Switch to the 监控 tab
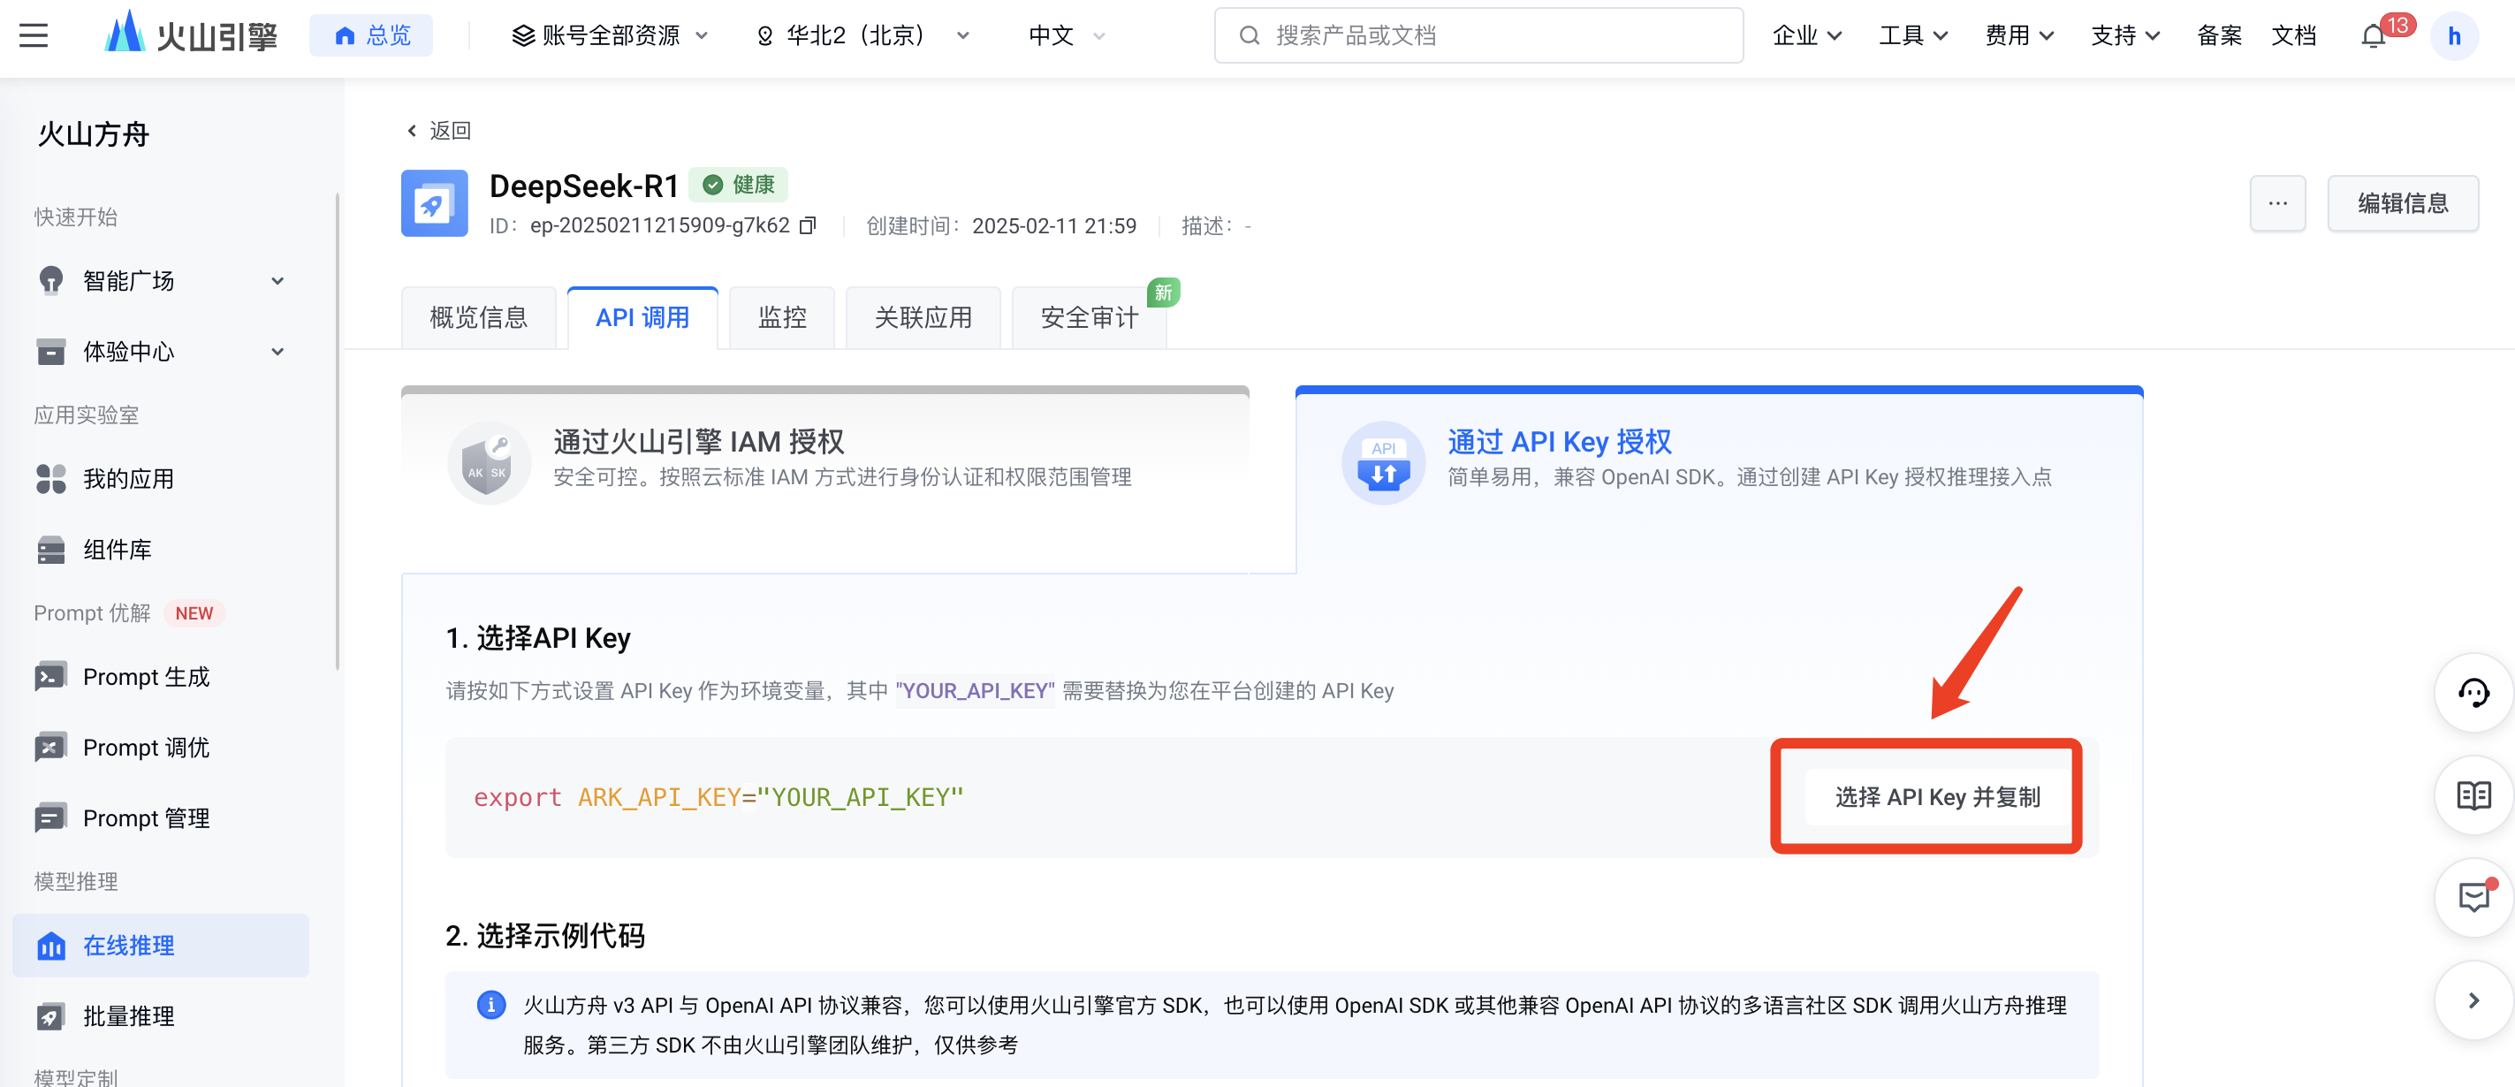This screenshot has width=2515, height=1087. click(781, 317)
